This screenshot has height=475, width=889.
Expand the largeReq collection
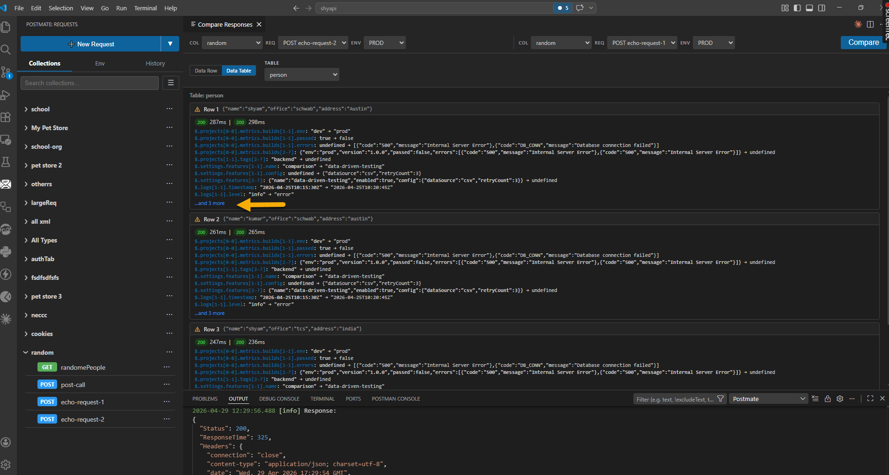[26, 203]
